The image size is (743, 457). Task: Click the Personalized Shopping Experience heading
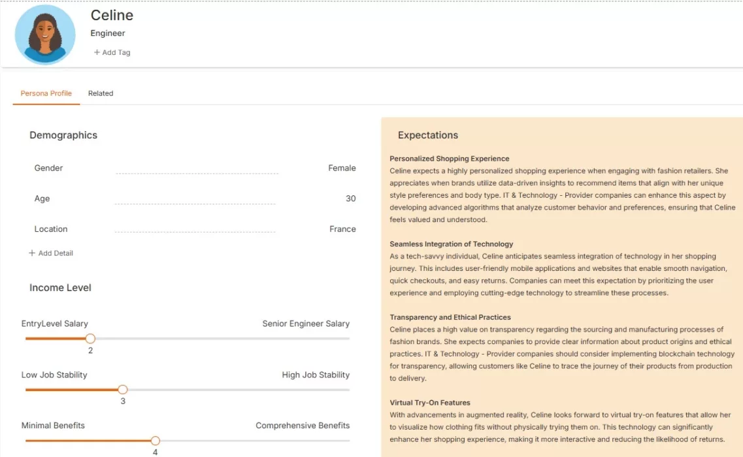click(x=449, y=159)
